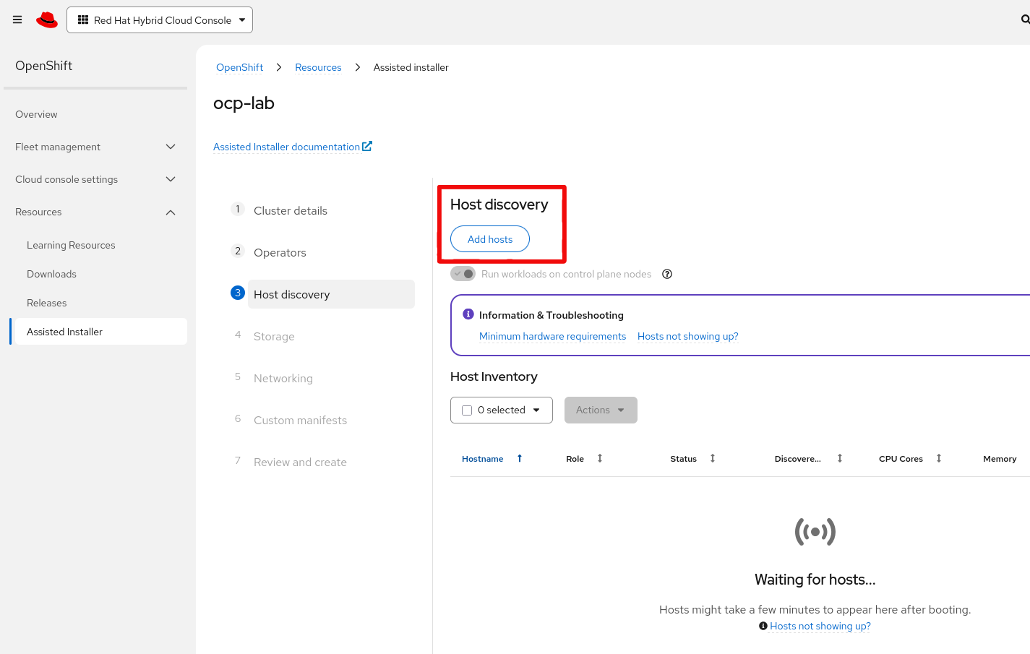Go to wizard step Operators

280,252
